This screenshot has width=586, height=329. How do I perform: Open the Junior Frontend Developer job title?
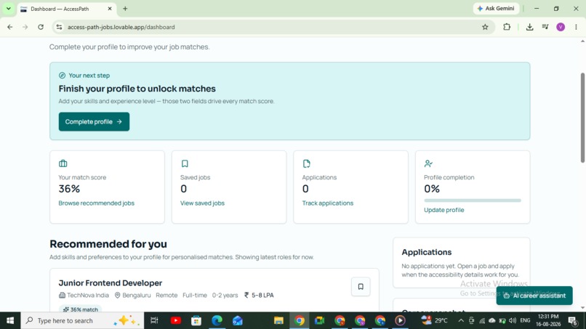(111, 283)
